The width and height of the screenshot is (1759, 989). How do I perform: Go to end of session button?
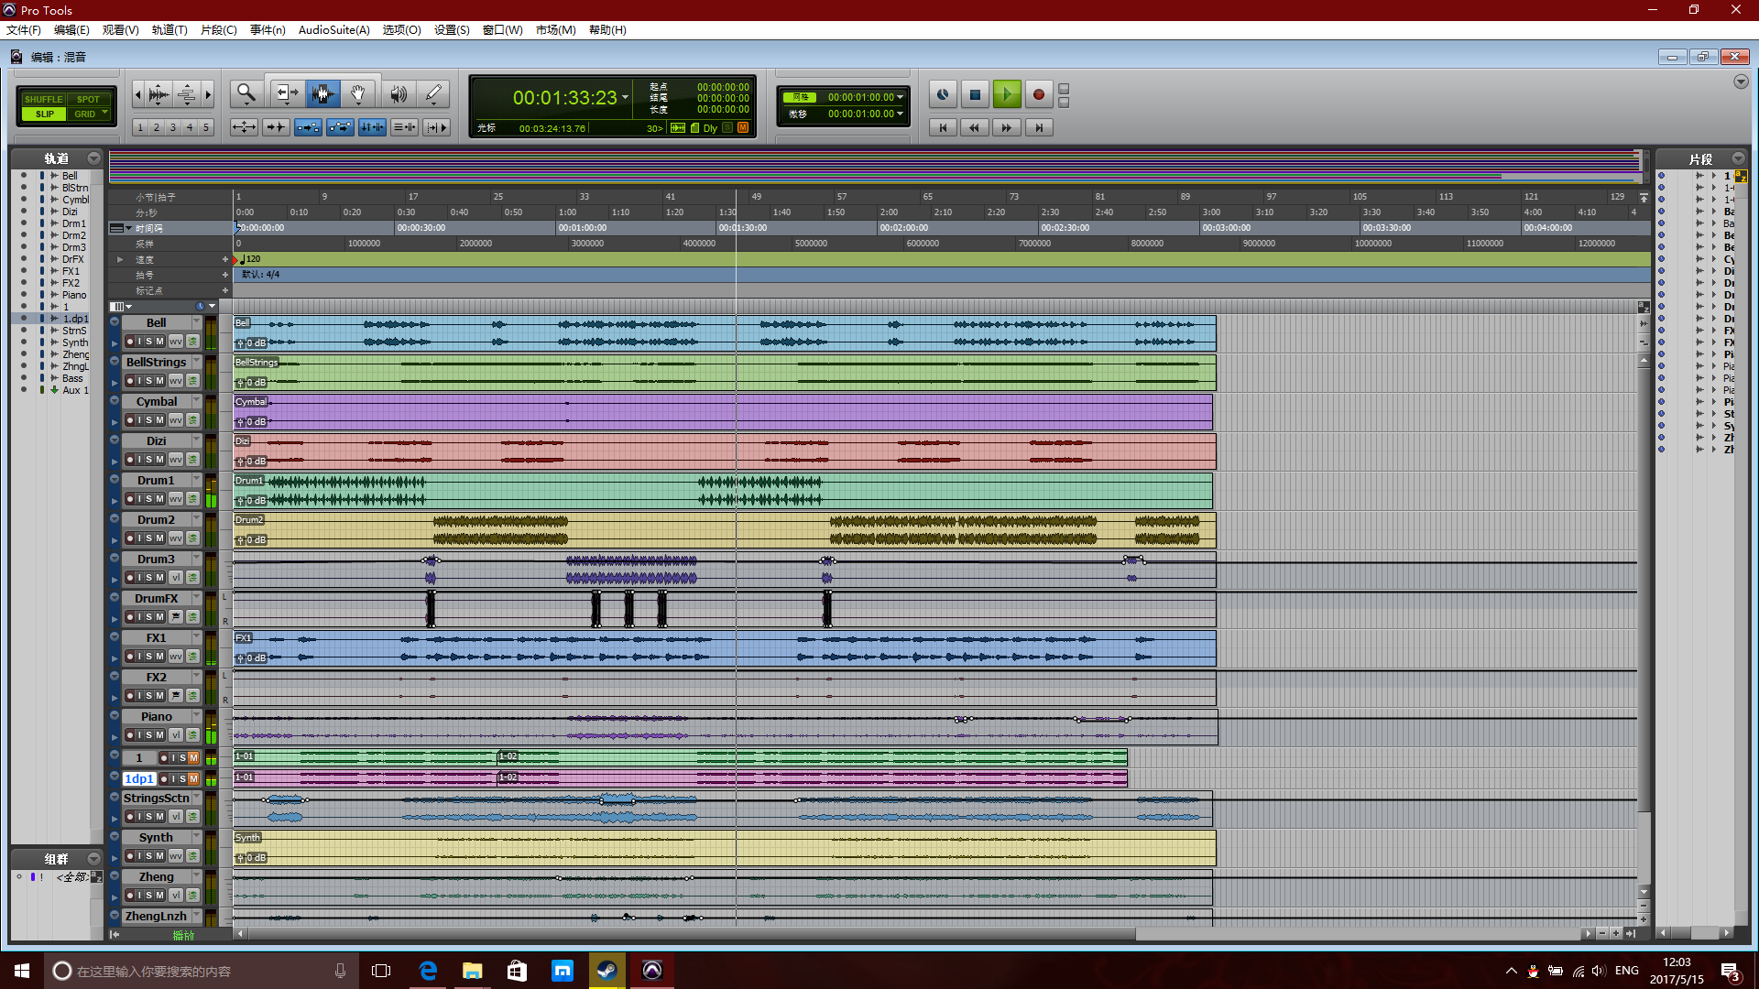tap(1039, 127)
